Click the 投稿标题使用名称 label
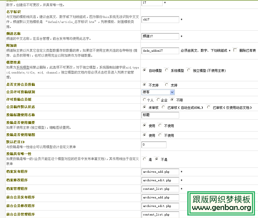Image resolution: width=258 pixels, height=218 pixels. point(20,115)
